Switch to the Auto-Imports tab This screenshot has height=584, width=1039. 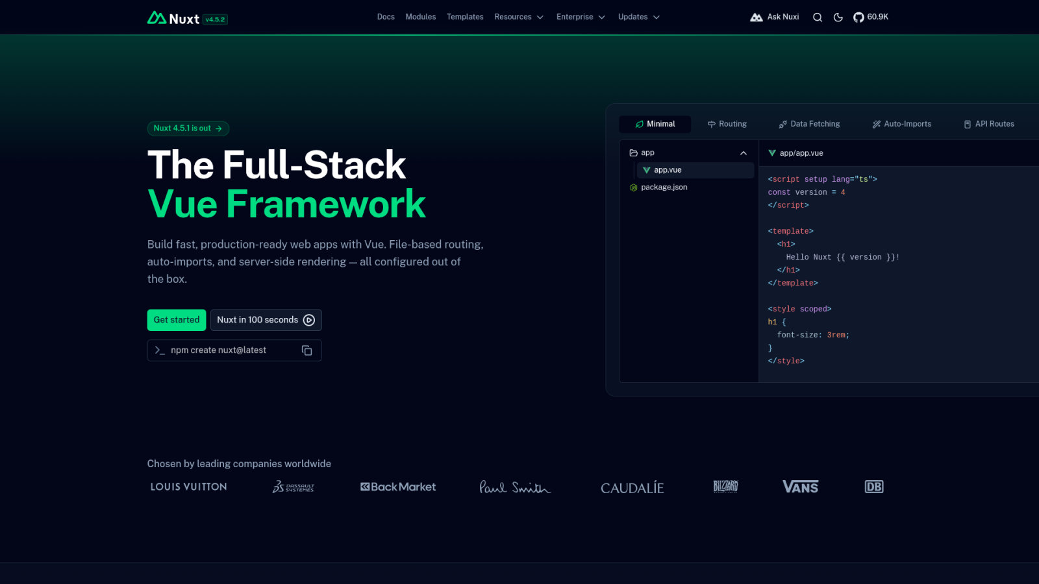[902, 124]
